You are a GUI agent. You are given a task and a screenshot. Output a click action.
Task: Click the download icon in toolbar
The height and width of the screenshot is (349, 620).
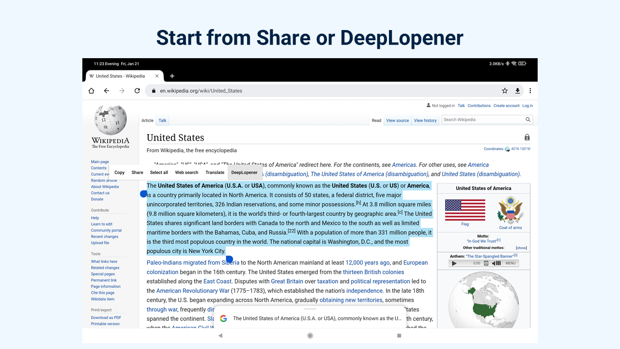coord(517,91)
